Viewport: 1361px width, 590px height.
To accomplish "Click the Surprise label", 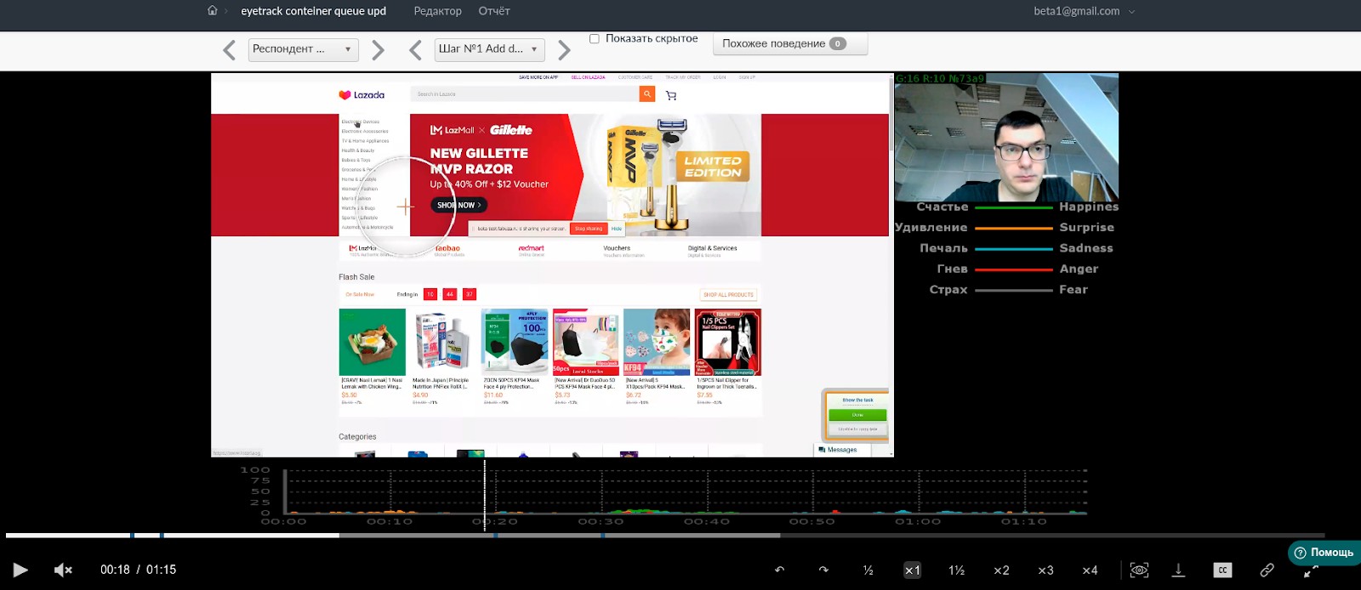I will tap(1086, 228).
